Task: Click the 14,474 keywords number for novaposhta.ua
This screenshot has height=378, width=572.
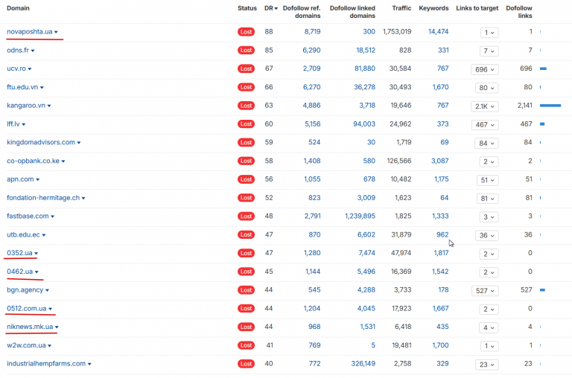Action: point(438,32)
